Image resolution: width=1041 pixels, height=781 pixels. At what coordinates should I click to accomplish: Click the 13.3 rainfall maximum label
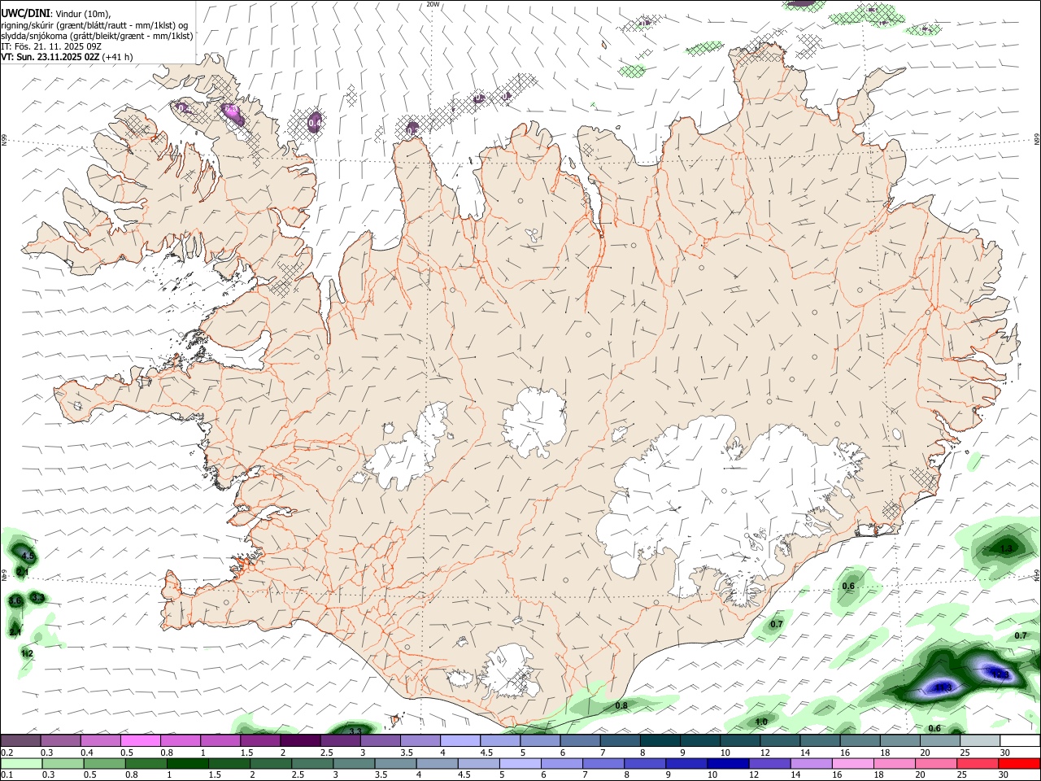[1000, 674]
